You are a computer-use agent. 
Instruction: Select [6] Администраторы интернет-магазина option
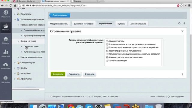coord(124,57)
